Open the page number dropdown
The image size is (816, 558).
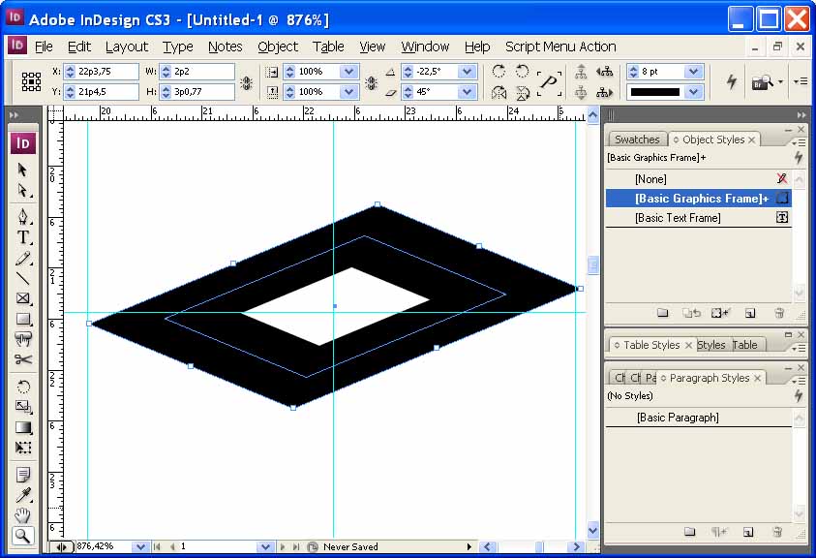coord(265,546)
